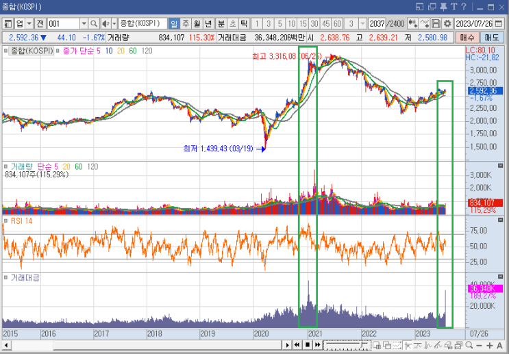Click the stop square control
The width and height of the screenshot is (509, 354).
tap(308, 345)
